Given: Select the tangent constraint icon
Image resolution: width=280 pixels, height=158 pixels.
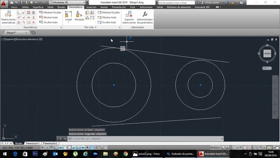Looking at the screenshot, I should pos(19,22).
